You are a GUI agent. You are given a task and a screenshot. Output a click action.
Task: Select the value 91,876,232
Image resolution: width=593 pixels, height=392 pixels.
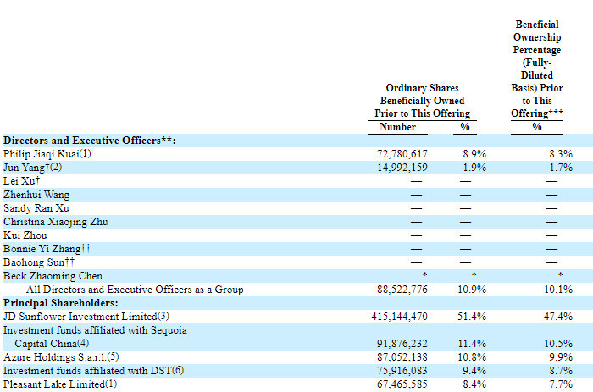click(402, 344)
